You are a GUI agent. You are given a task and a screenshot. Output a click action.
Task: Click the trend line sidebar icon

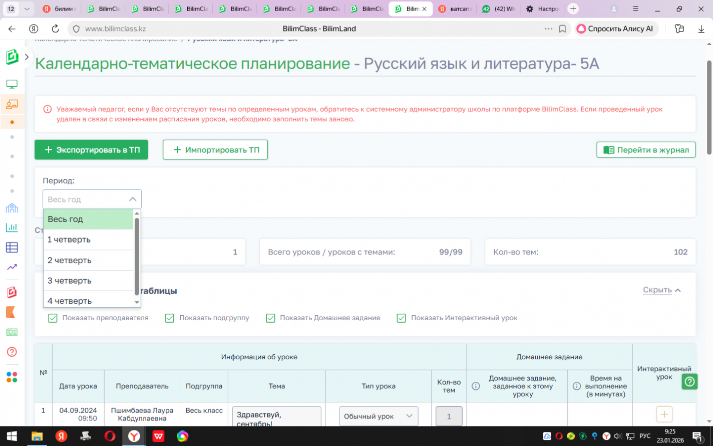click(12, 267)
